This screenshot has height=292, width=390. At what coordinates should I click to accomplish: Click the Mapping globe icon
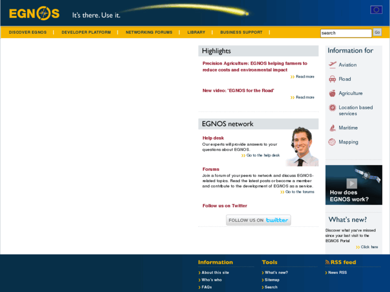click(x=332, y=142)
